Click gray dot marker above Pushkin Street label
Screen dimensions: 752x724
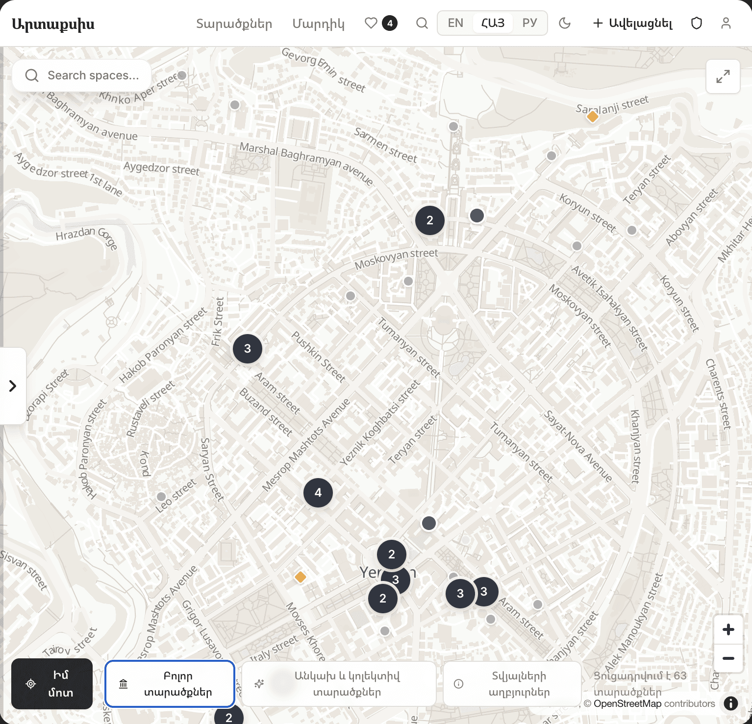(x=351, y=296)
